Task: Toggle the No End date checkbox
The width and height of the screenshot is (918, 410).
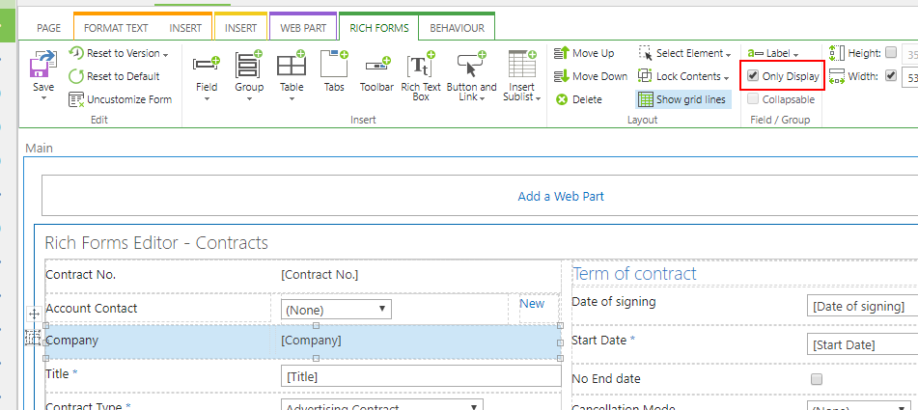Action: coord(817,379)
